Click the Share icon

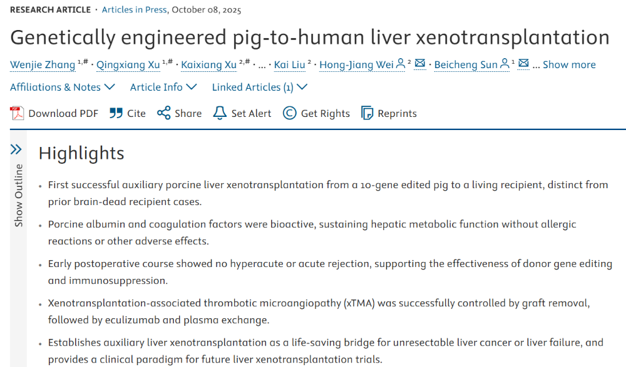pos(164,113)
